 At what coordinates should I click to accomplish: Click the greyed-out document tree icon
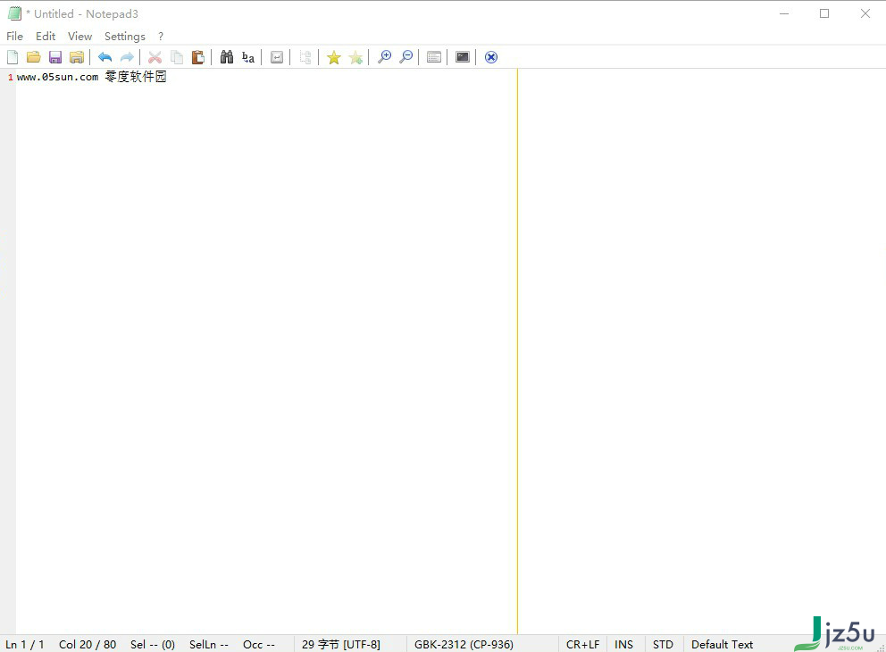coord(305,57)
